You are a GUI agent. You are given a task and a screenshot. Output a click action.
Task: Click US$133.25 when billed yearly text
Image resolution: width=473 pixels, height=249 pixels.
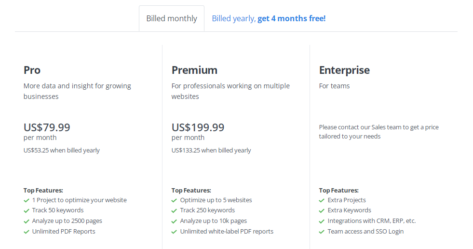pos(211,151)
